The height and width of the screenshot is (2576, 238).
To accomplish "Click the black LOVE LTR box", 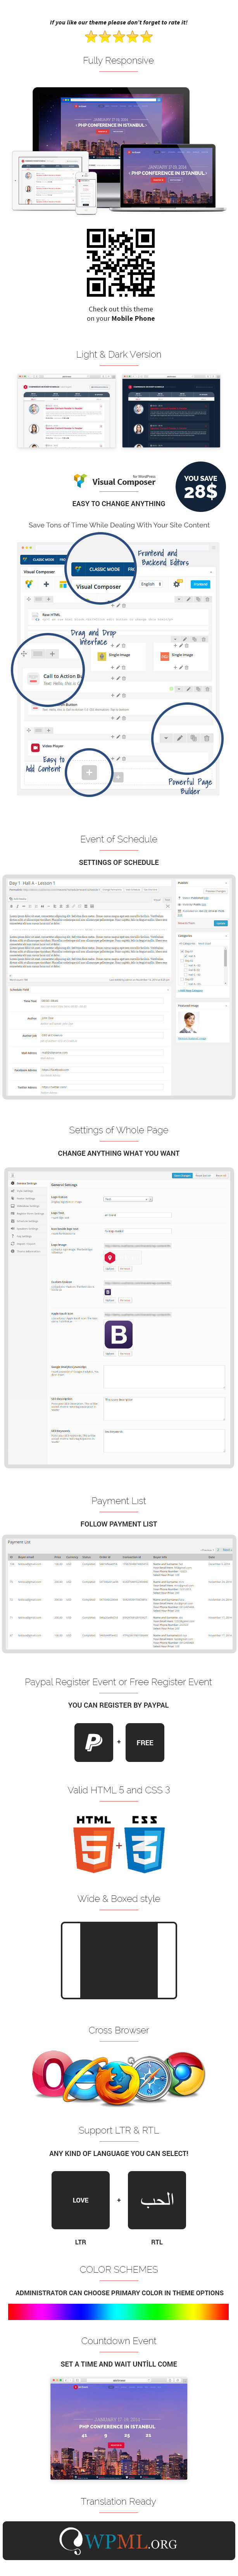I will coord(80,2201).
